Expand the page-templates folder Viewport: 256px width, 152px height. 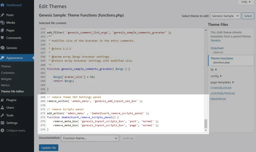[222, 82]
